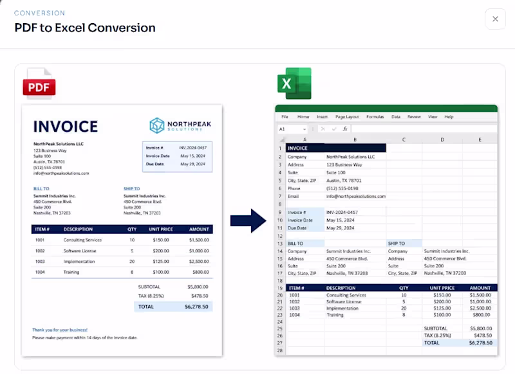Click the dark INVOICE cell in spreadsheet row 1
515x374 pixels.
point(336,148)
